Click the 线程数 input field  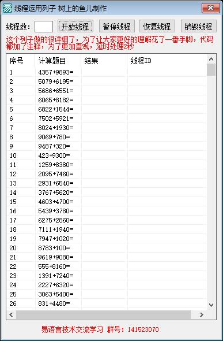(44, 27)
